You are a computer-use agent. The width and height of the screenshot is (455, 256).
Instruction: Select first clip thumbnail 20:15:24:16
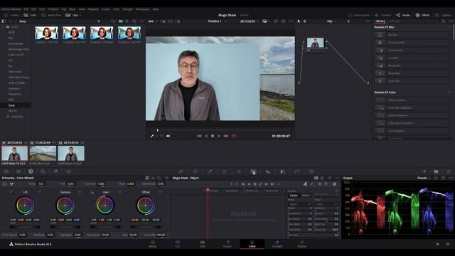[x=14, y=154]
